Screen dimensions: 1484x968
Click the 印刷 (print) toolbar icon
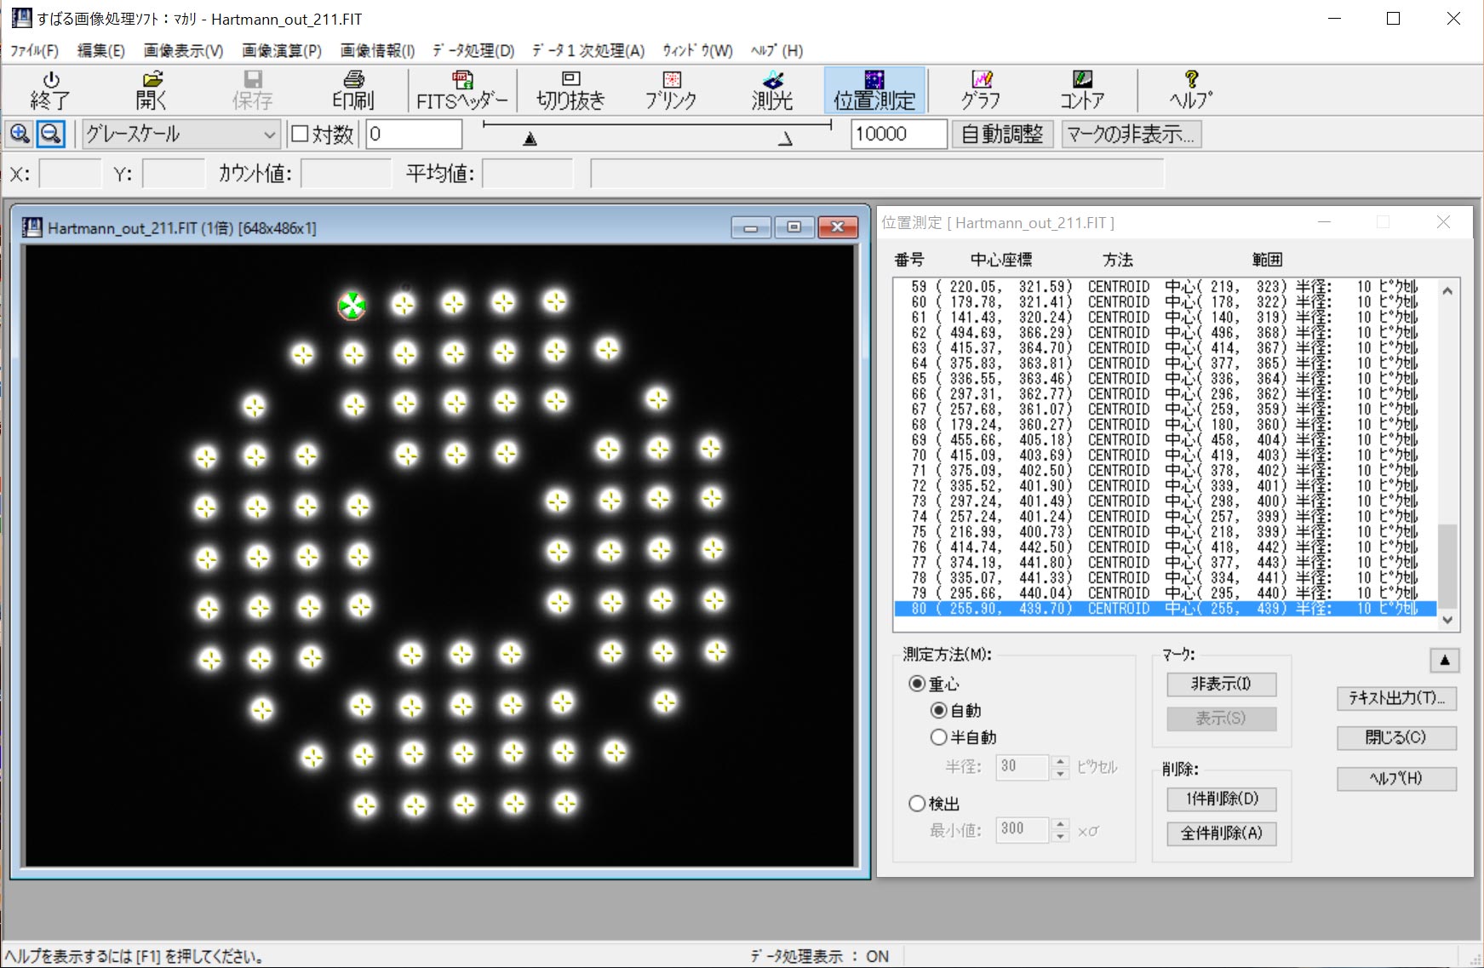[352, 90]
